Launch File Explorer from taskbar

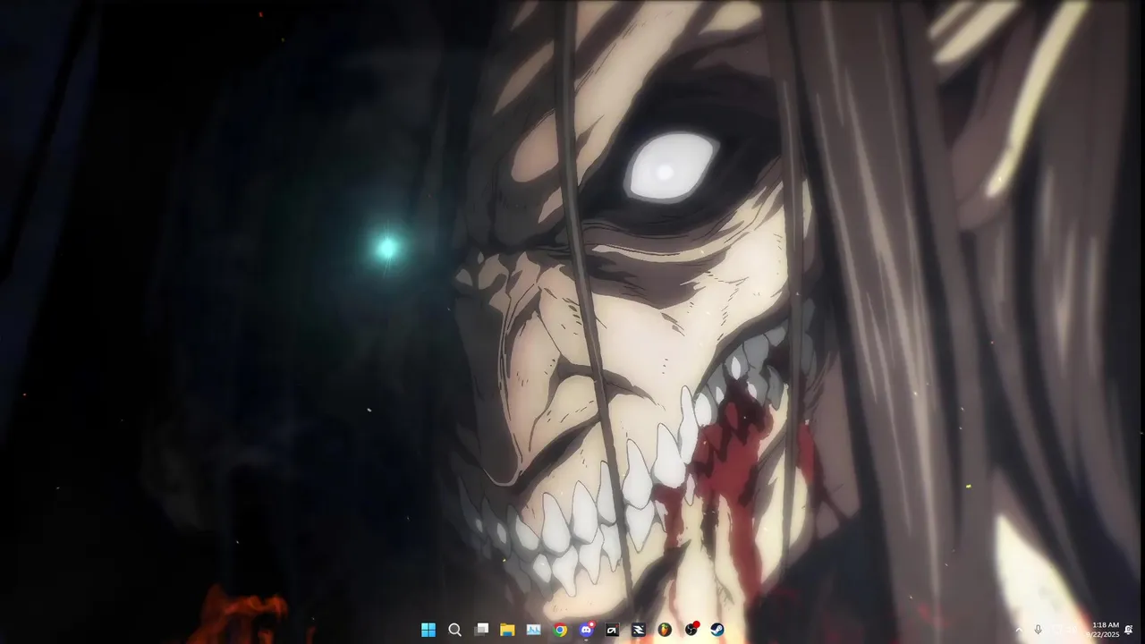click(507, 630)
